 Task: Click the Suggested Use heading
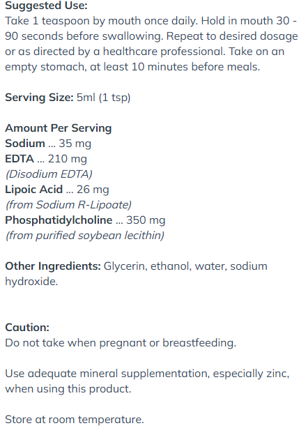pos(46,6)
